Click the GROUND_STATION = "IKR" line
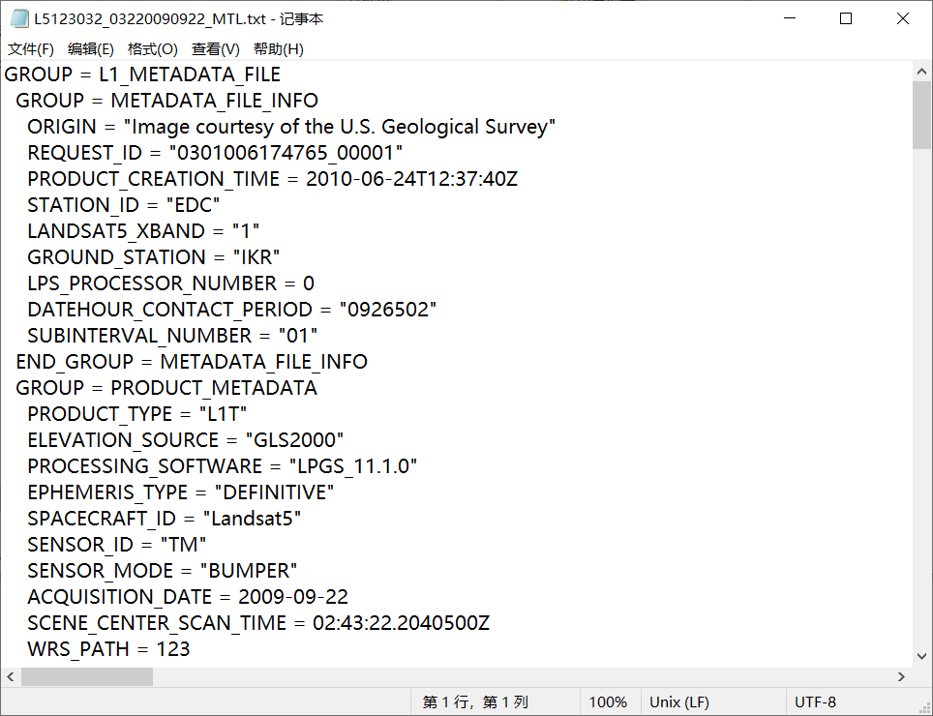 coord(154,257)
